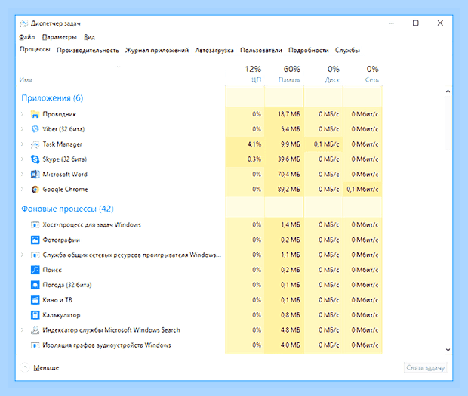Click the 4,1% CPU cell for Task Manager
The width and height of the screenshot is (468, 396).
tap(245, 144)
